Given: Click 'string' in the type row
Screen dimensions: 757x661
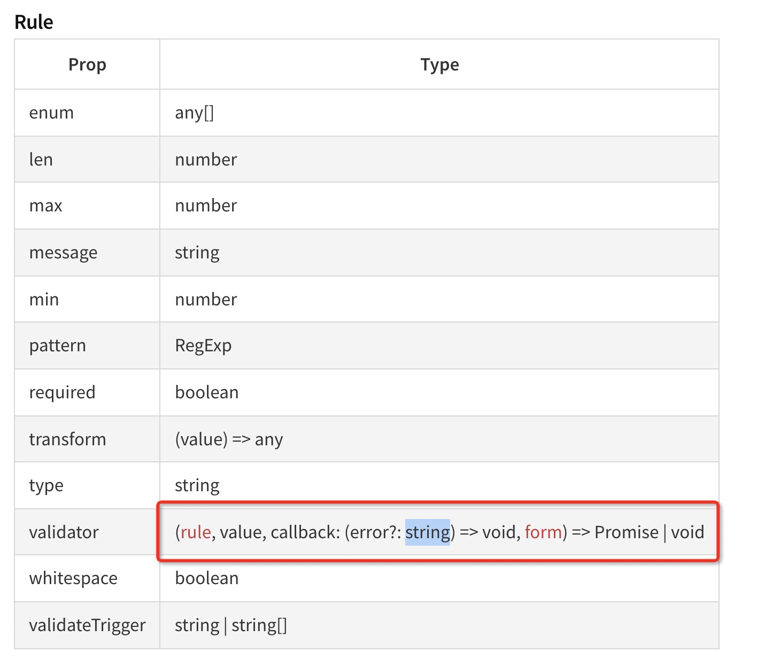Looking at the screenshot, I should (x=197, y=486).
